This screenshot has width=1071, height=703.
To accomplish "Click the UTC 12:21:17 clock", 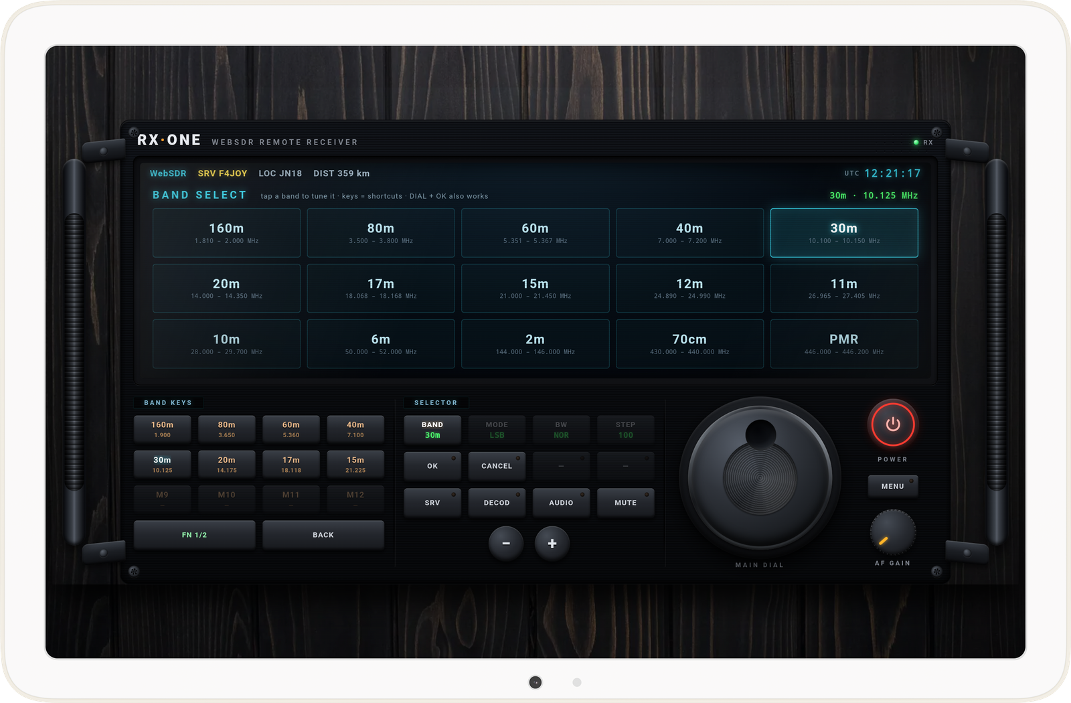I will point(883,173).
